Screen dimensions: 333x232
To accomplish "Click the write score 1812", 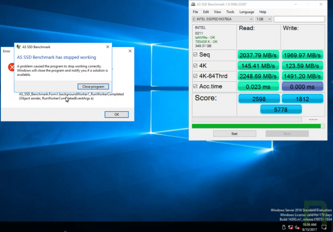I will (303, 99).
